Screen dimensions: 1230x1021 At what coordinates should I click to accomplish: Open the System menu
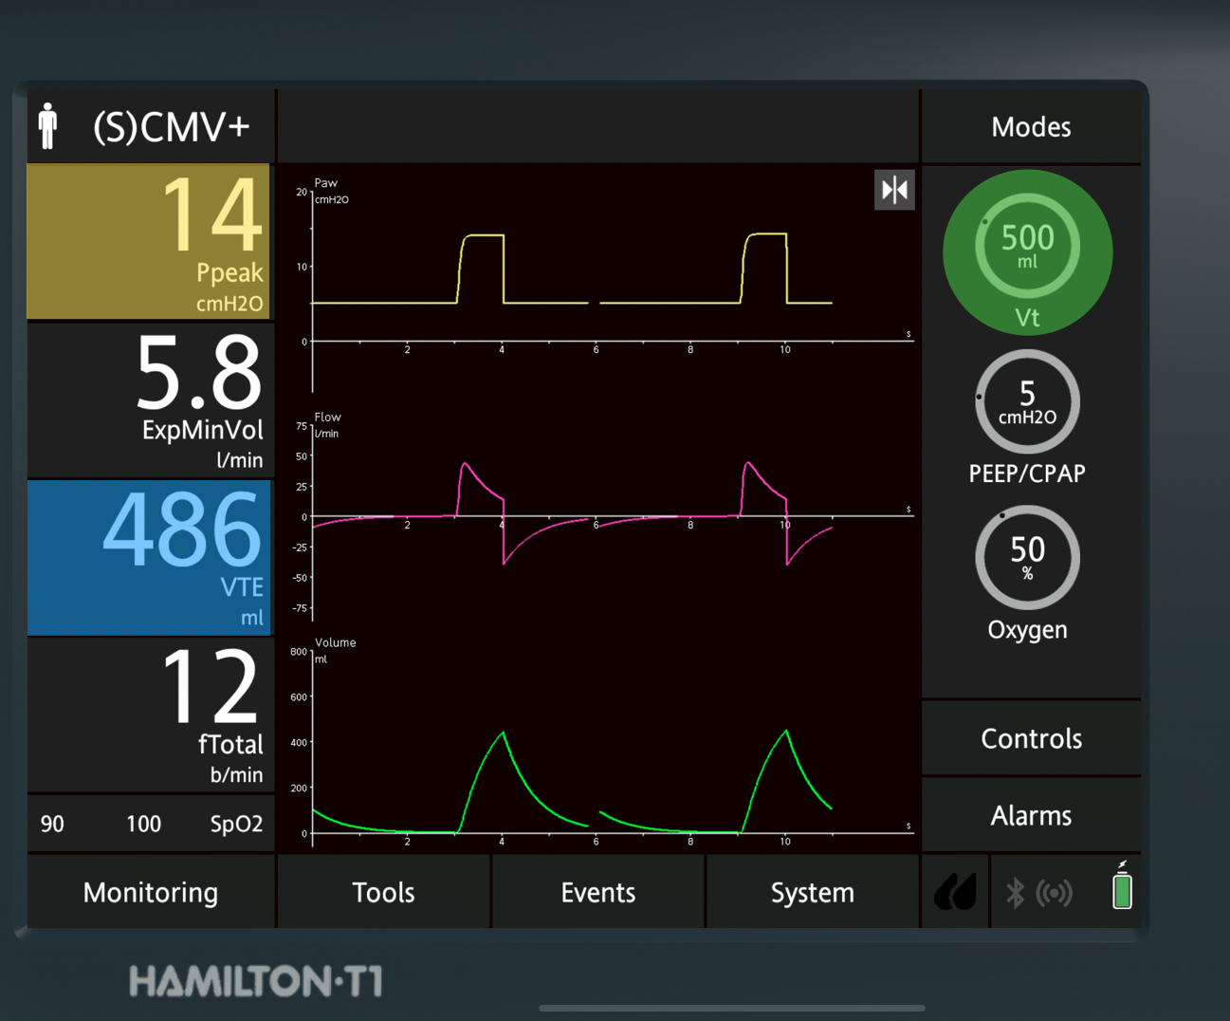(x=812, y=892)
